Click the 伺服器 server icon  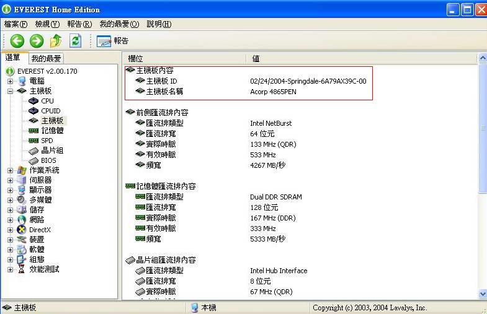pyautogui.click(x=22, y=180)
